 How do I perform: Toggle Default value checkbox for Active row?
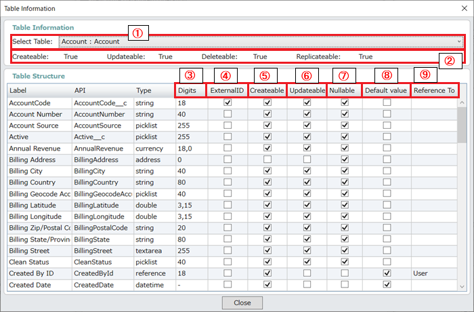coord(387,136)
